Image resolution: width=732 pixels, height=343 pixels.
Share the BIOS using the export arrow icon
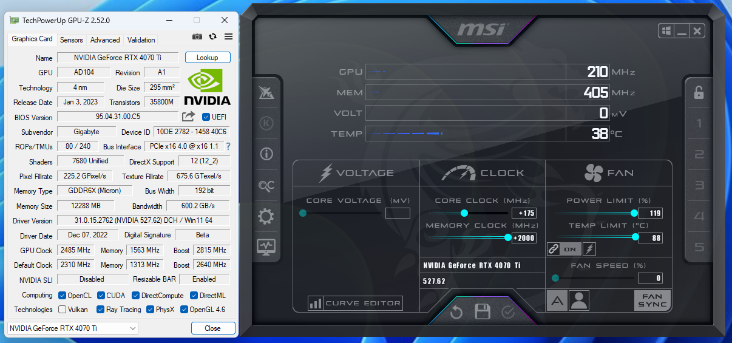click(x=189, y=117)
